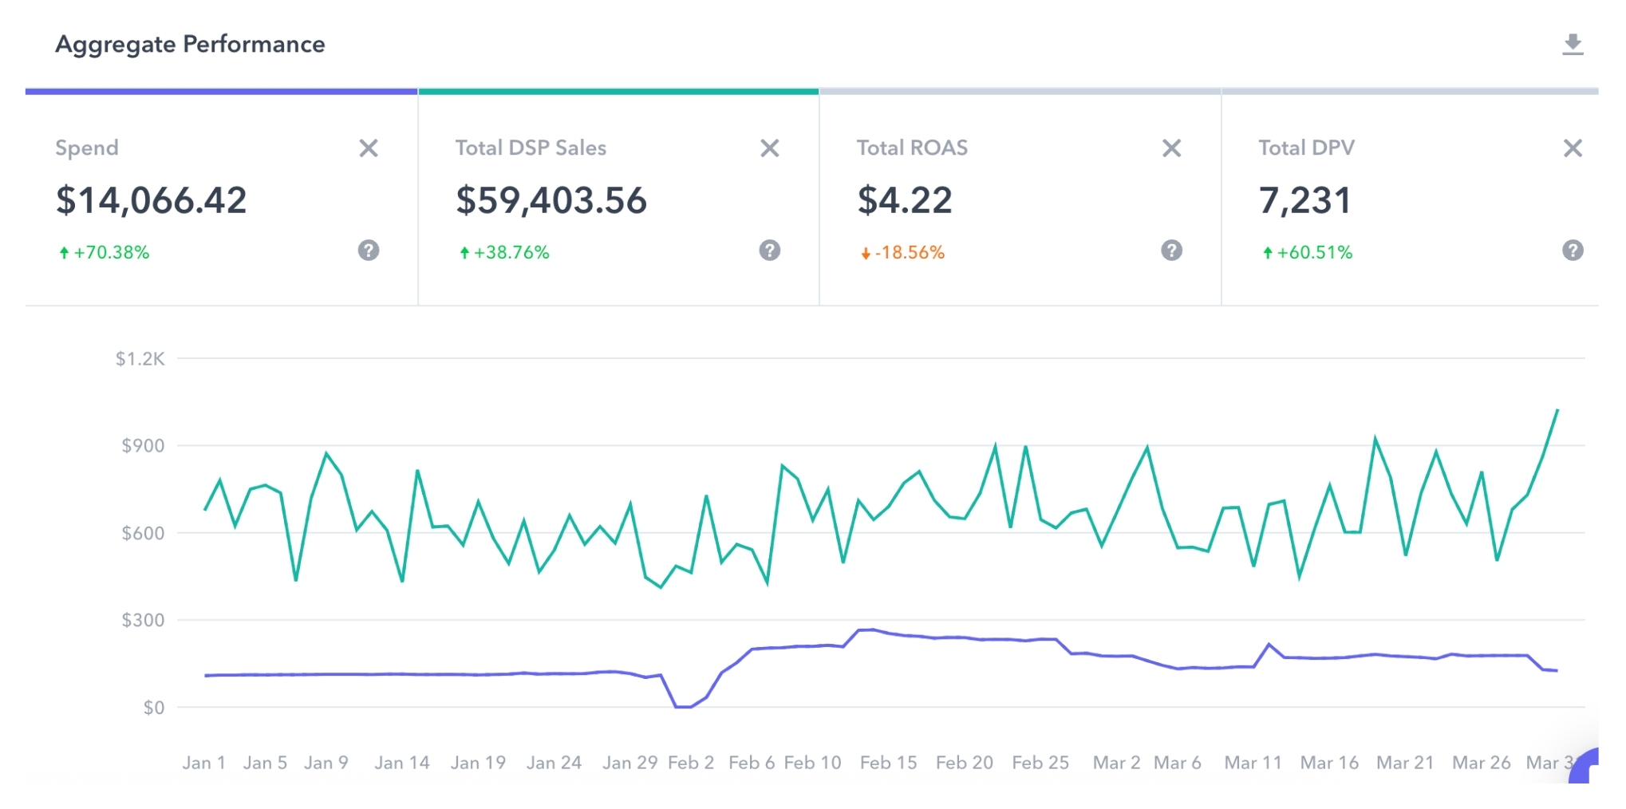Remove the Total DSP Sales card
The height and width of the screenshot is (809, 1626).
(x=769, y=148)
